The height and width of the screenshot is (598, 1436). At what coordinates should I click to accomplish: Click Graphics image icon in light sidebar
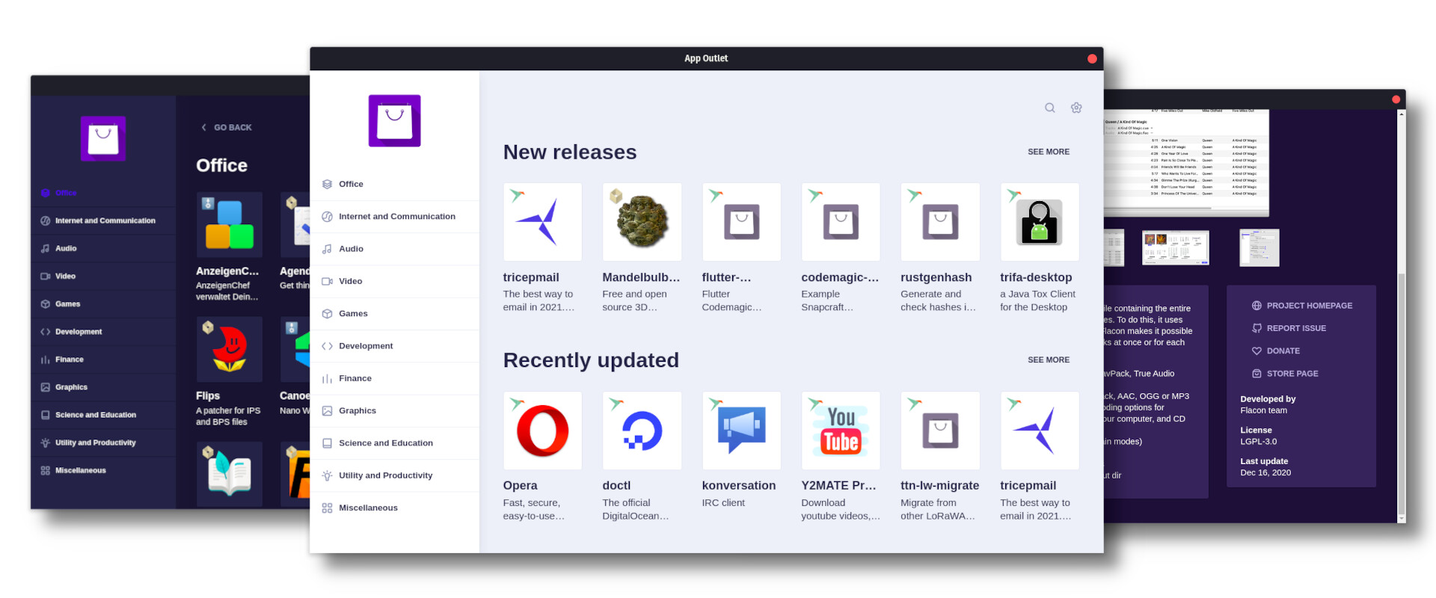pos(327,411)
